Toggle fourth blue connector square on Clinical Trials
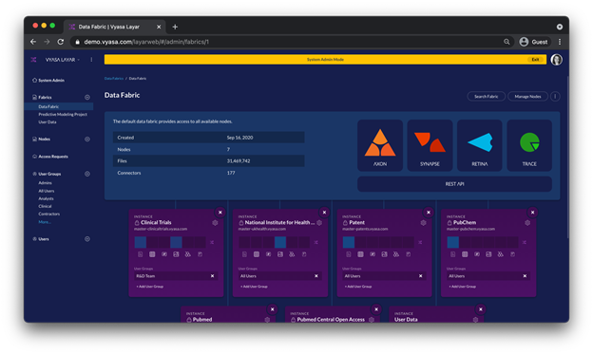 pyautogui.click(x=176, y=242)
